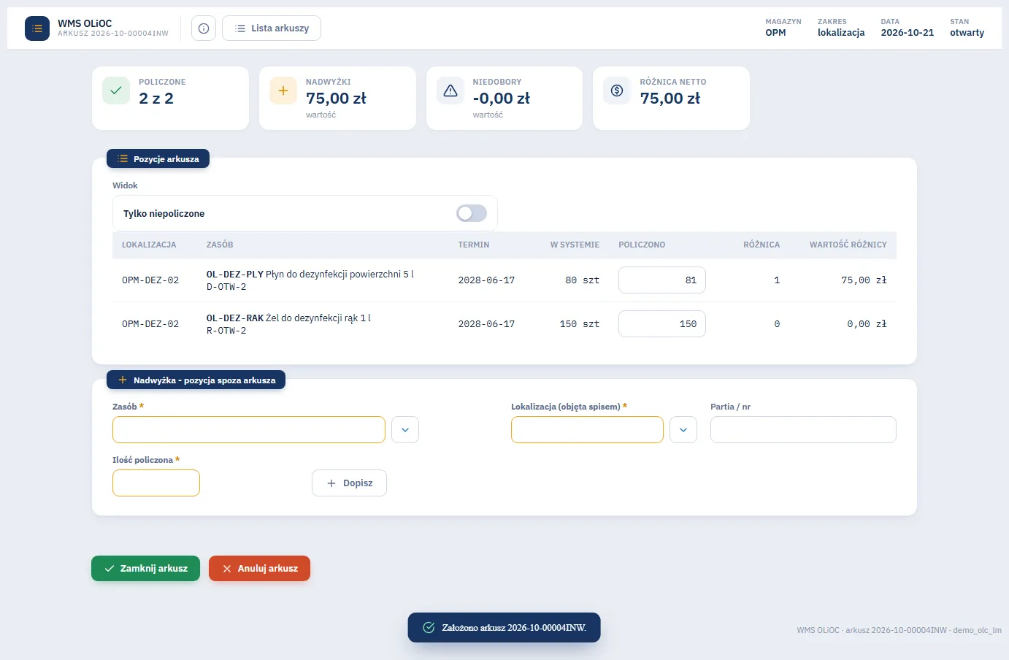Click the lokalizacja scope value in header
This screenshot has width=1009, height=660.
click(841, 33)
